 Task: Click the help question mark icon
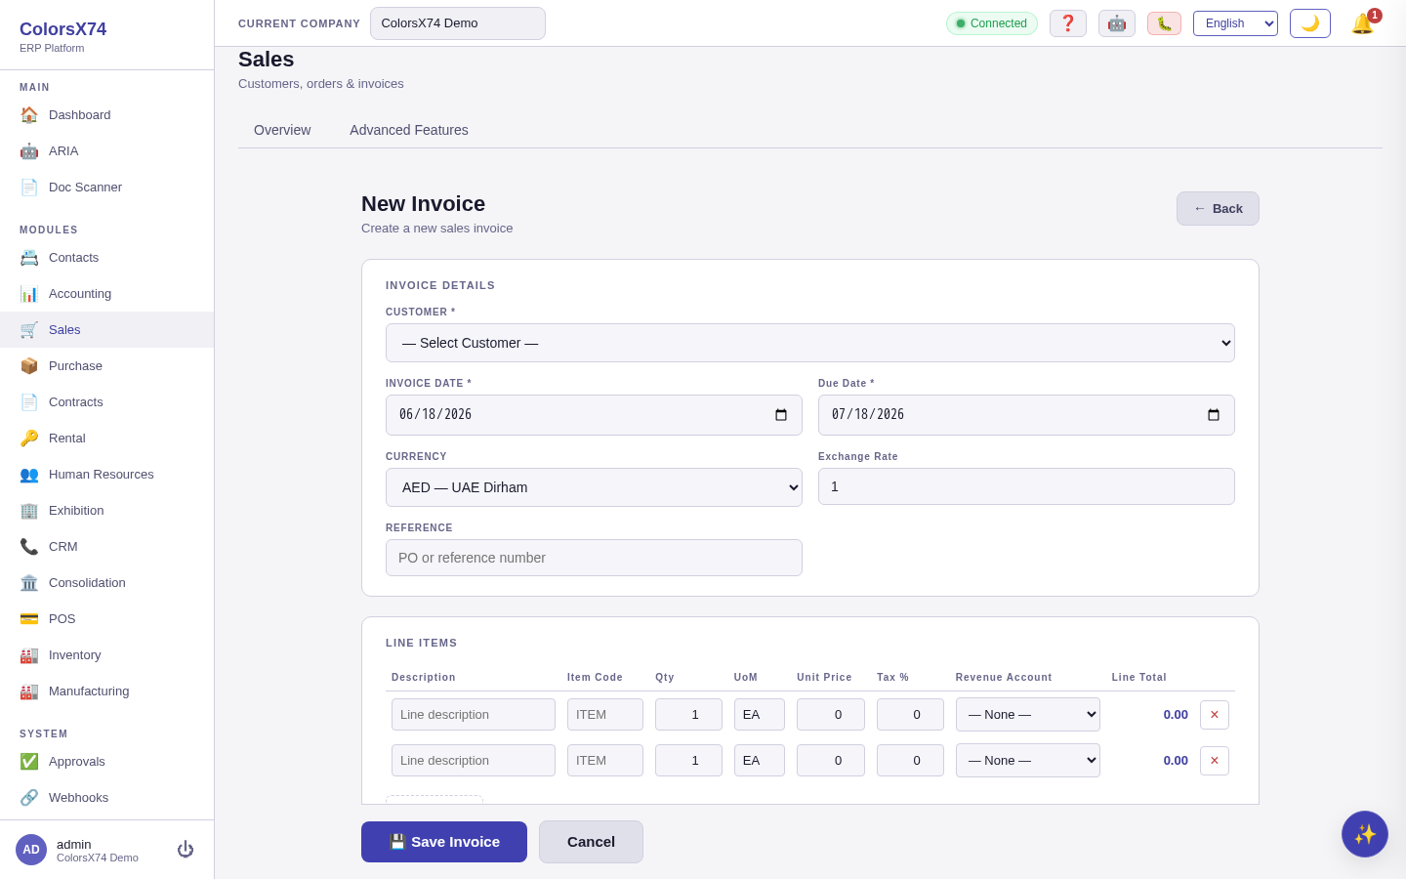1068,23
